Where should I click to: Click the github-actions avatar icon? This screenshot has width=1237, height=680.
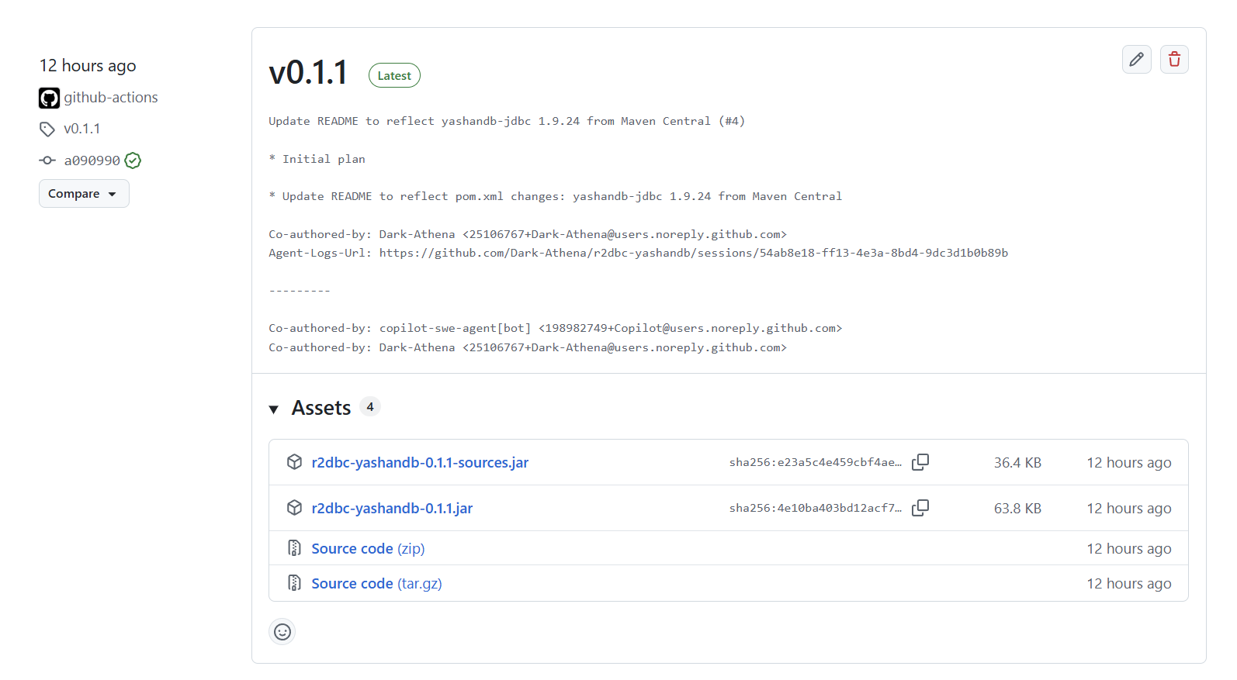[x=49, y=98]
